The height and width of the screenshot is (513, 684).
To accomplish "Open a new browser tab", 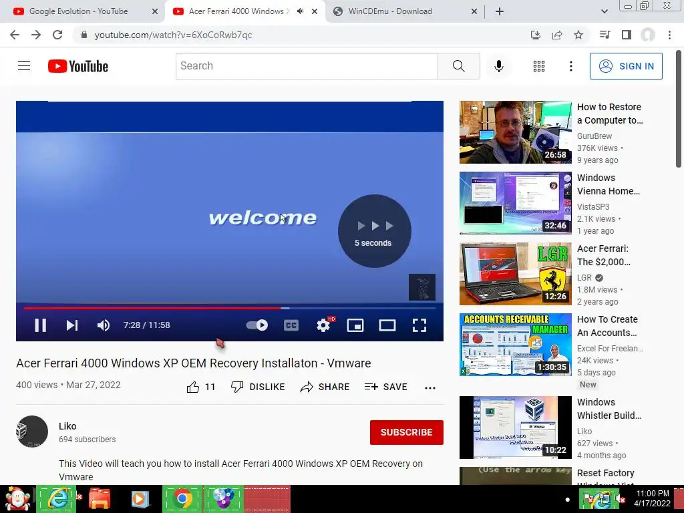I will 500,11.
